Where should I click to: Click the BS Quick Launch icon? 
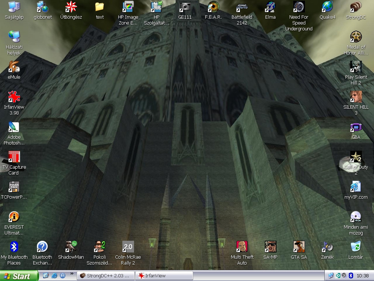[63, 276]
